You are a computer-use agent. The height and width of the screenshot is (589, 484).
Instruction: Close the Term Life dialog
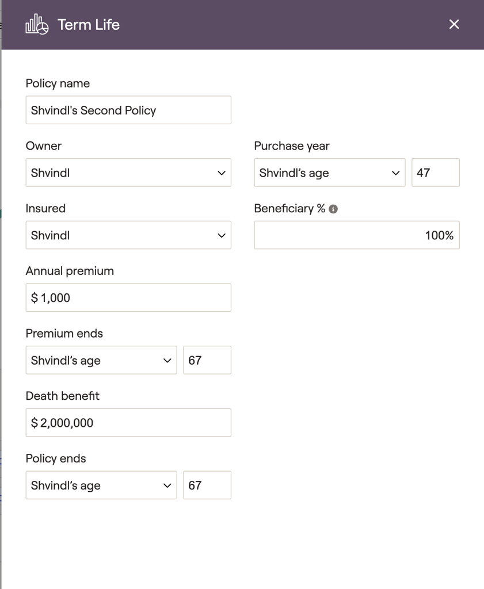[454, 24]
